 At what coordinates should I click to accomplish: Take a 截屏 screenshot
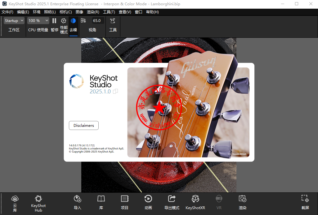pyautogui.click(x=305, y=202)
